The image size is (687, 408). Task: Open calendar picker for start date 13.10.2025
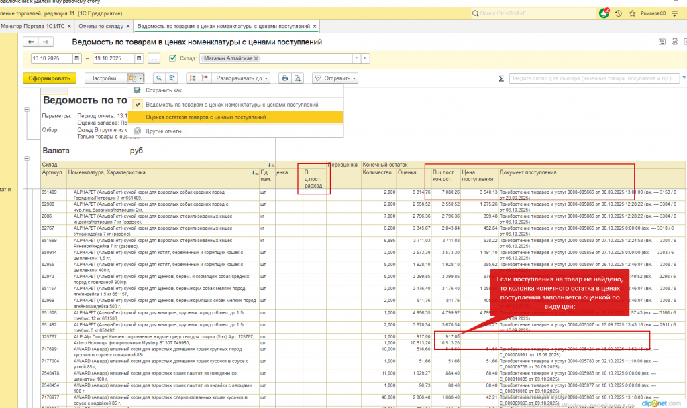[76, 58]
